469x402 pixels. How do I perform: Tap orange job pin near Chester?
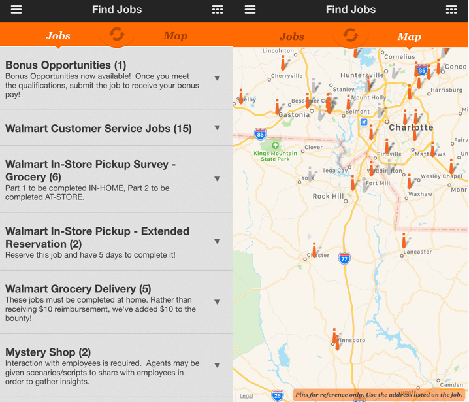314,250
